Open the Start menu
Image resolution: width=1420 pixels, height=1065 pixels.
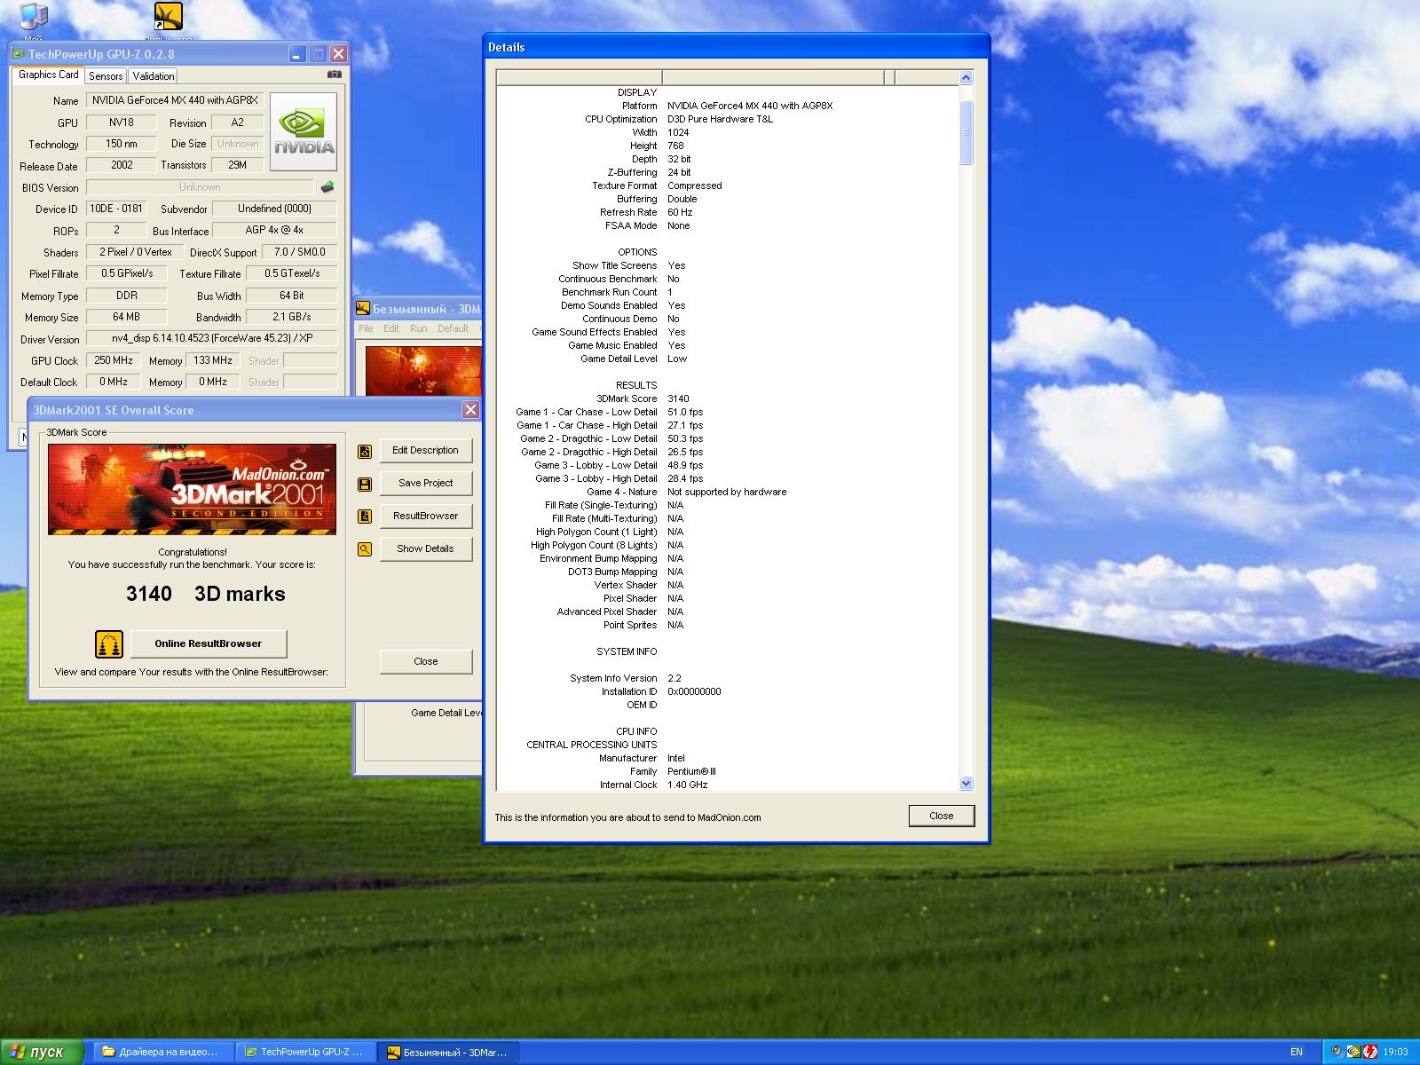[42, 1052]
